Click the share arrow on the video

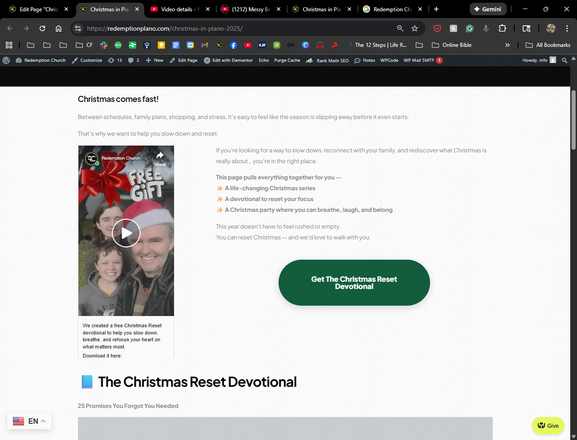160,156
